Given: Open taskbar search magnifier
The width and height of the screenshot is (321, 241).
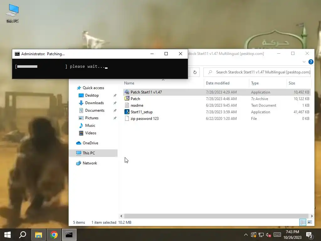Looking at the screenshot, I should click(x=23, y=235).
